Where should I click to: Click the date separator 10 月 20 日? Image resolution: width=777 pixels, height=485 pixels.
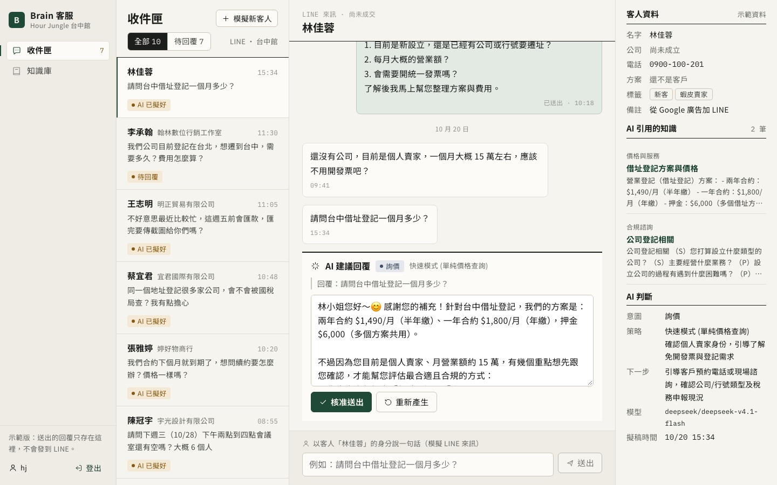452,129
